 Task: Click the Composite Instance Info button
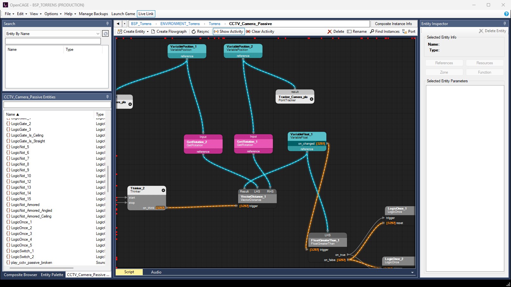tap(393, 24)
